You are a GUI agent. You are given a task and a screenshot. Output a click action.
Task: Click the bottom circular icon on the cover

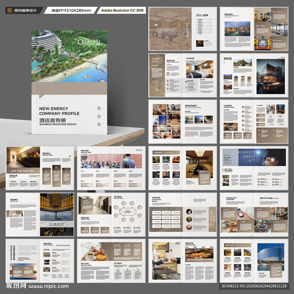pos(99,124)
